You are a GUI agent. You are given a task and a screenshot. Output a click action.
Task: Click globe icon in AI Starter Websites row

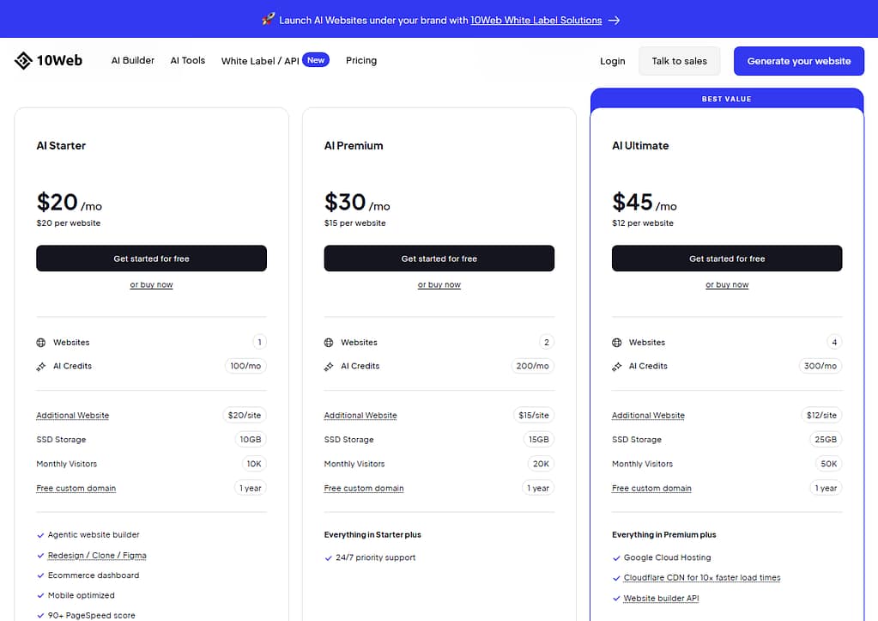(x=41, y=343)
